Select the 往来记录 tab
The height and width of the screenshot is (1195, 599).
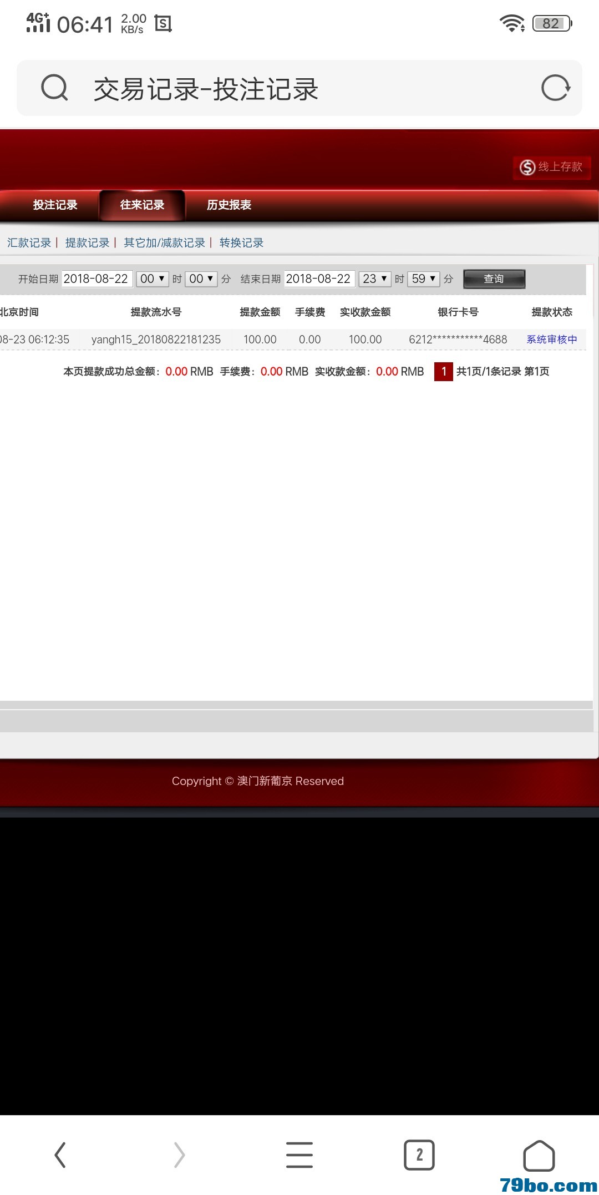(x=142, y=205)
